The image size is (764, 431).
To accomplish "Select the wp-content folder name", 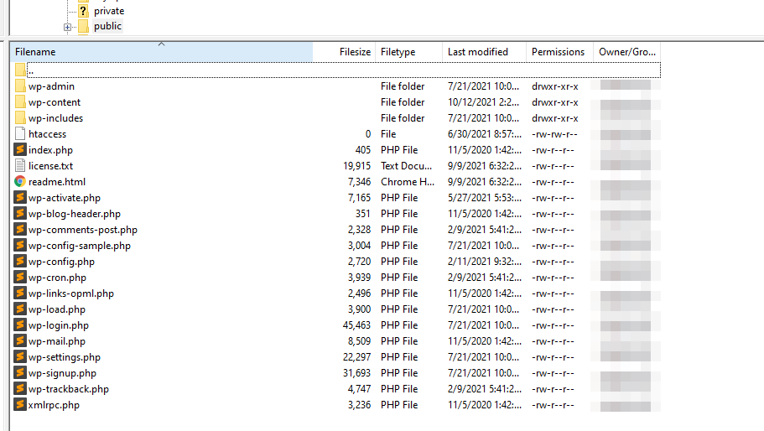I will point(54,102).
